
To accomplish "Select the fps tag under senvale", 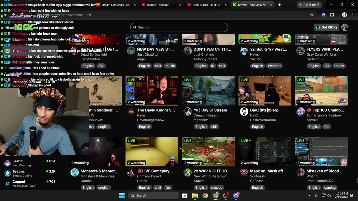I will coord(327,127).
